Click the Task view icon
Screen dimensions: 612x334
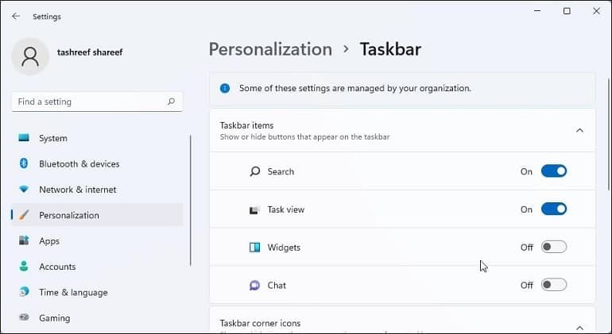(254, 210)
